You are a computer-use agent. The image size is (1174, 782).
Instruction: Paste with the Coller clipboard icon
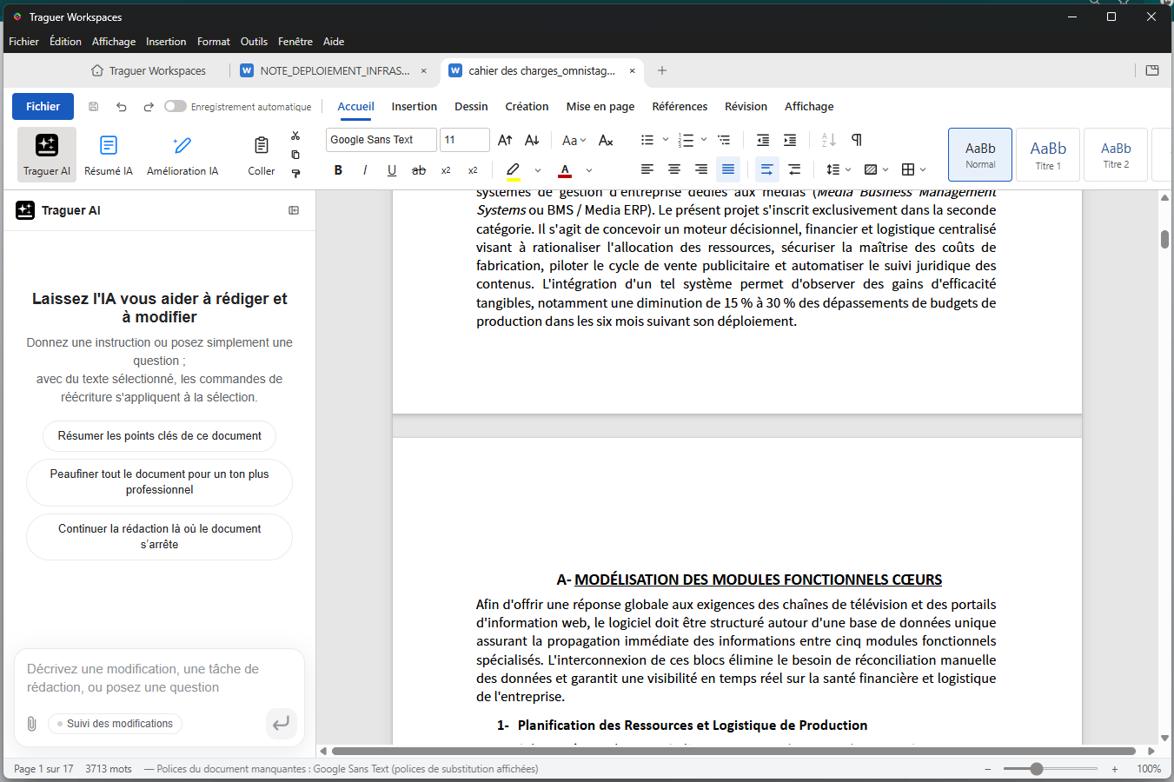[x=262, y=154]
